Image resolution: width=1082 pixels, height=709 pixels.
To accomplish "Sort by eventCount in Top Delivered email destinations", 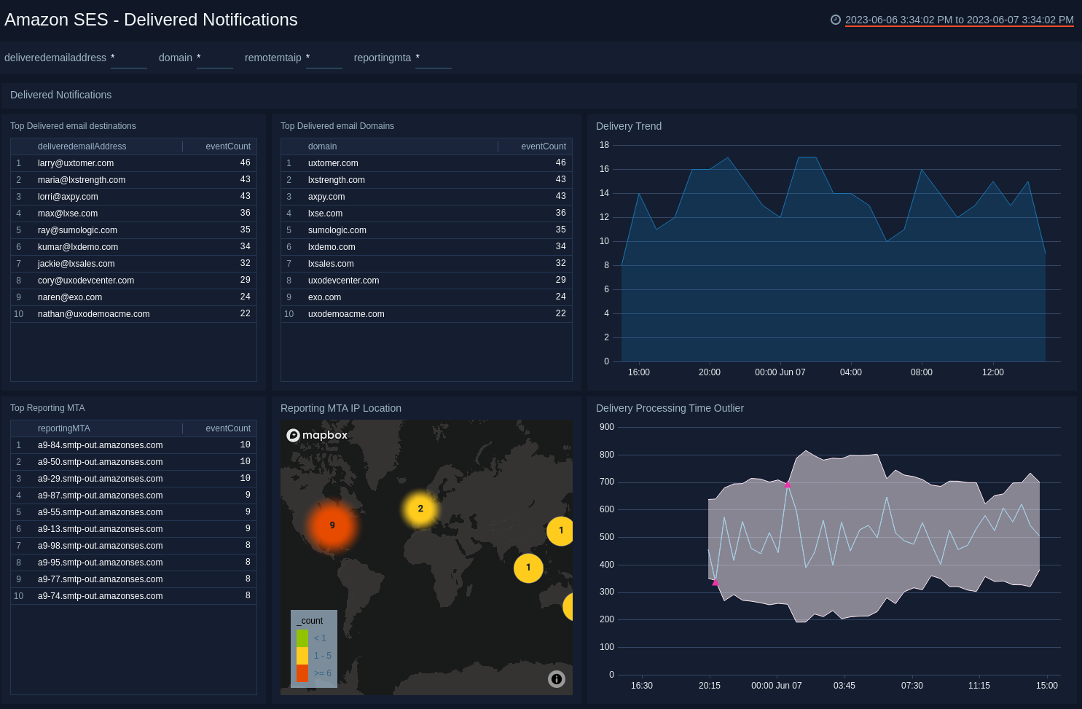I will tap(228, 146).
